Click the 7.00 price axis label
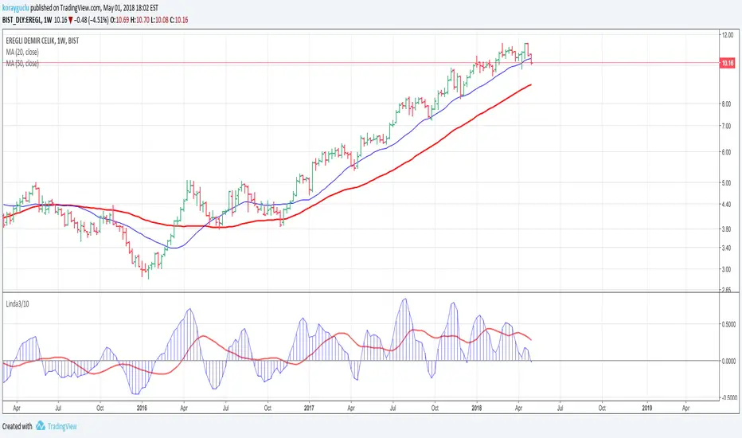This screenshot has height=438, width=742. pyautogui.click(x=726, y=127)
